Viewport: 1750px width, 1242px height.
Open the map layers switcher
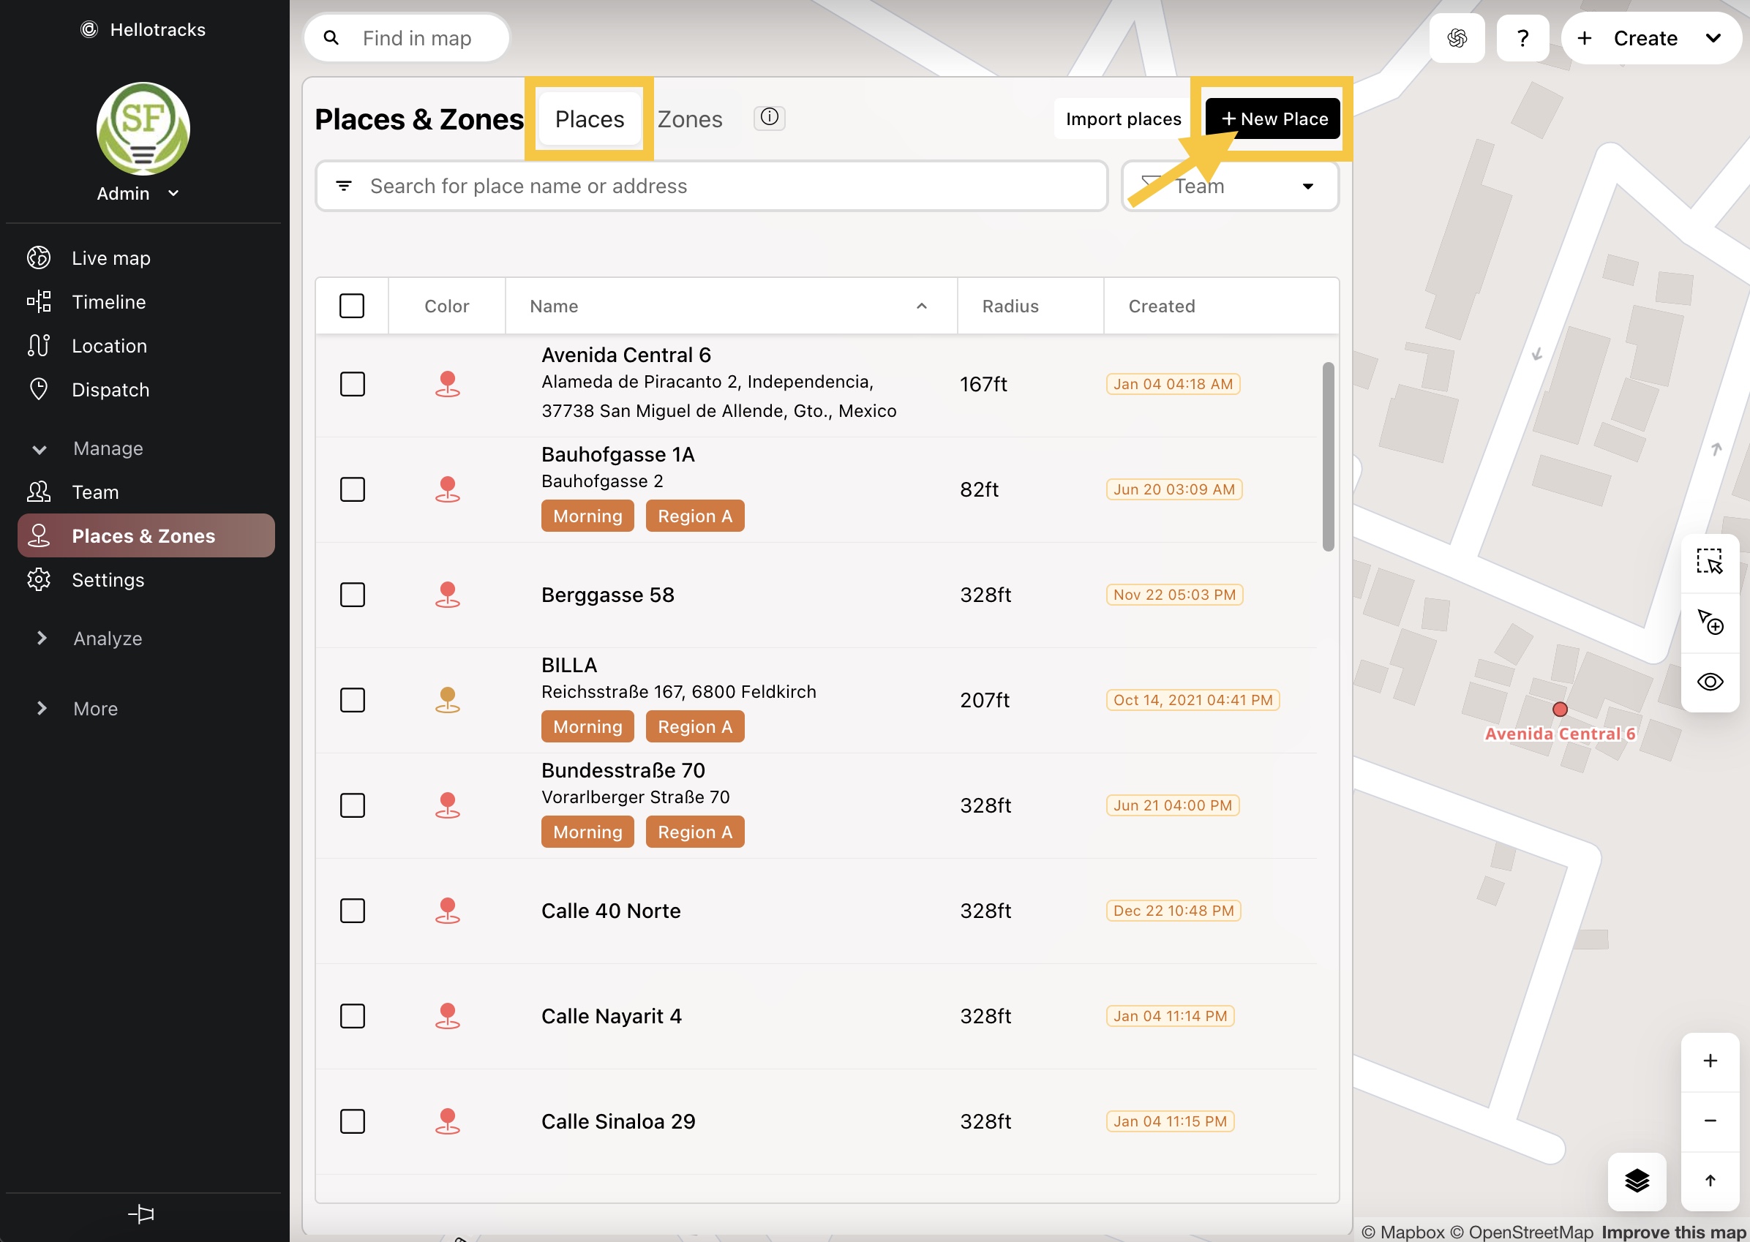tap(1637, 1181)
